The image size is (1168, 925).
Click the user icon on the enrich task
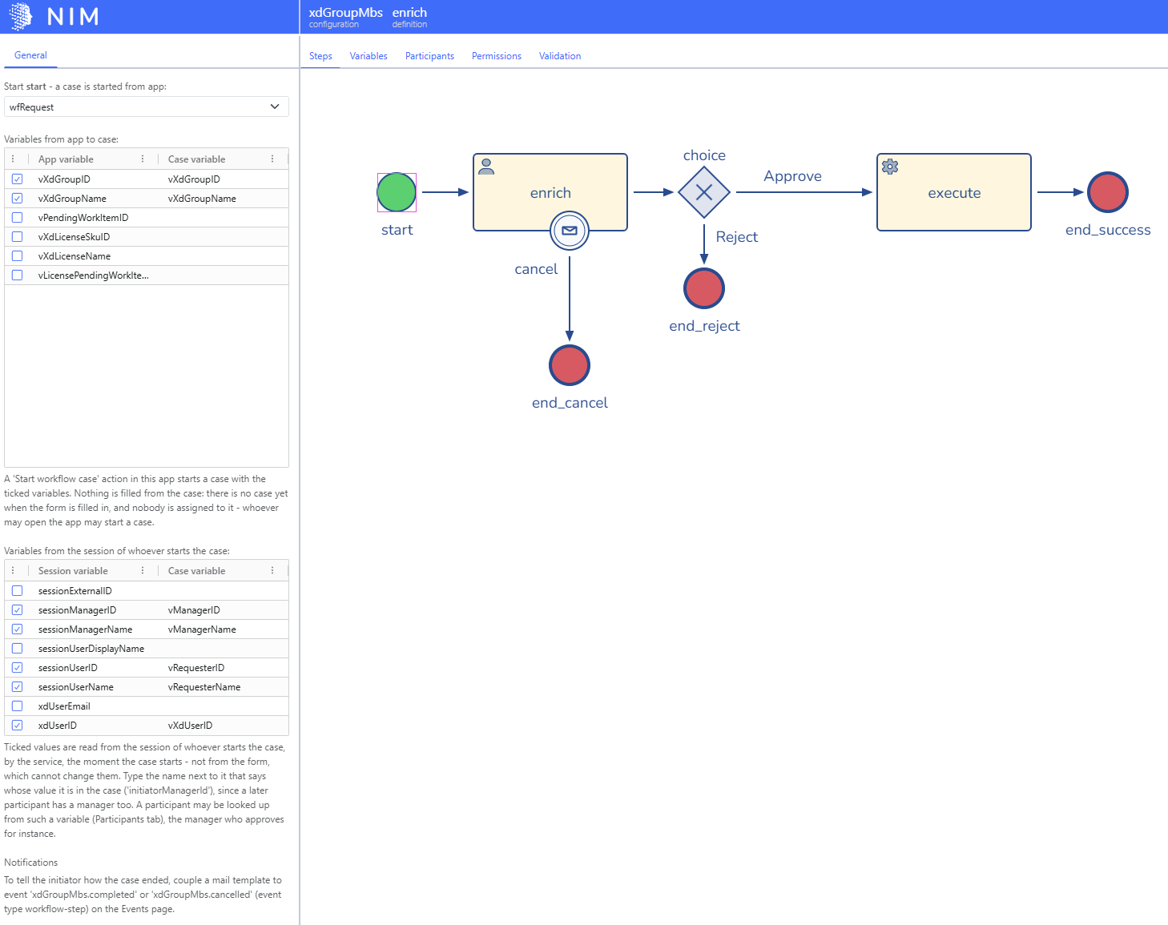click(x=486, y=167)
